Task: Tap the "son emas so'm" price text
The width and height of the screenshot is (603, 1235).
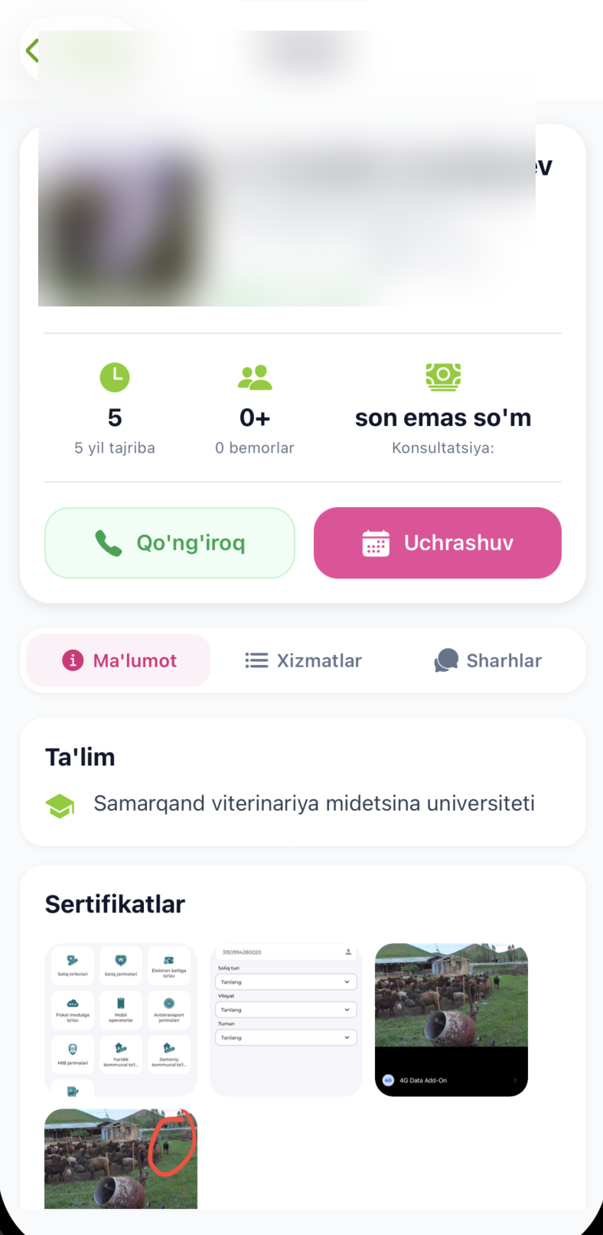Action: tap(443, 418)
